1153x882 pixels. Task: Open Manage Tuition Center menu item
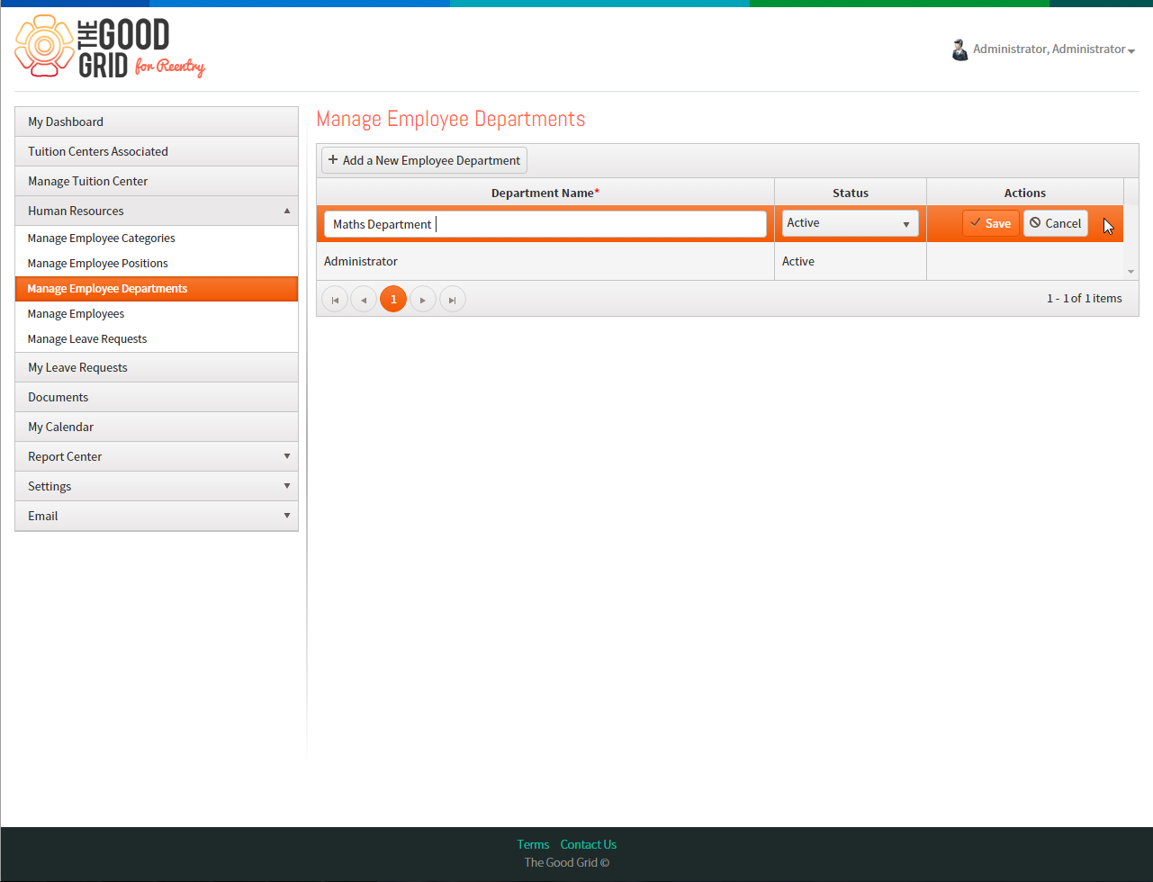[x=157, y=181]
